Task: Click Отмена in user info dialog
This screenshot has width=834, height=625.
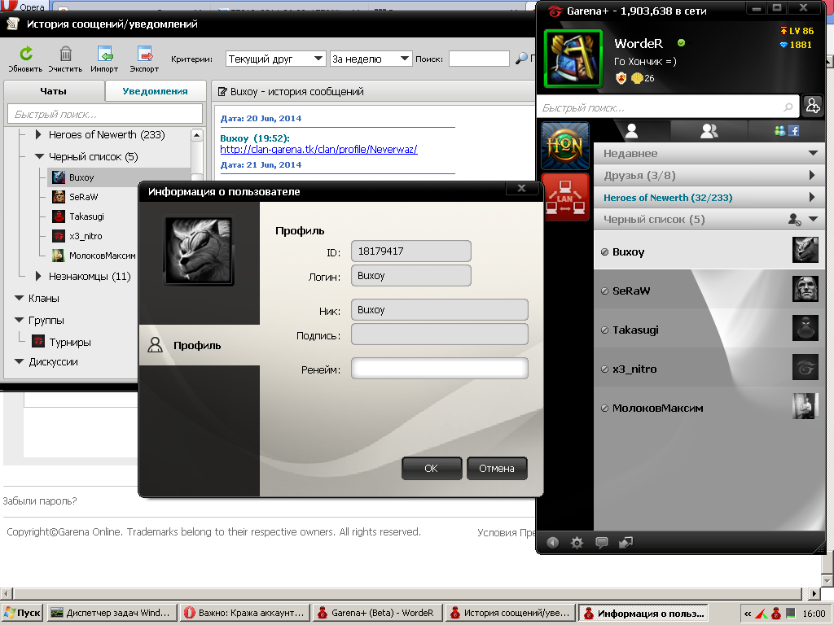Action: coord(497,468)
